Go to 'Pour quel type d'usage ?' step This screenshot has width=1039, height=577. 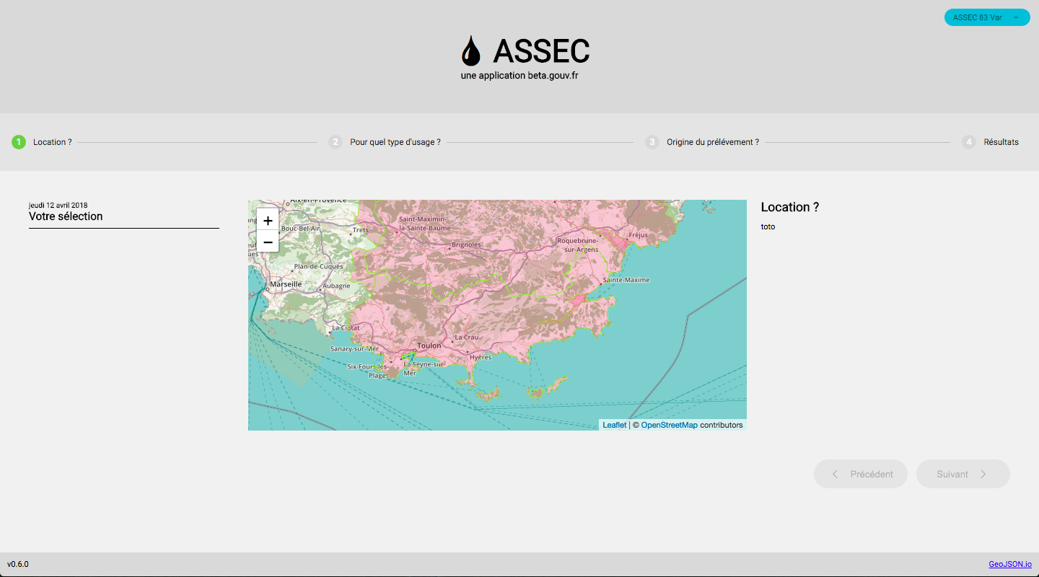[395, 142]
